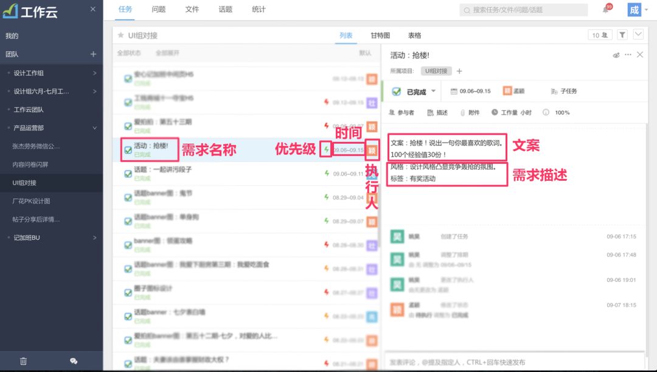The image size is (657, 372).
Task: Open the dropdown arrow beside the filter button
Action: (638, 35)
